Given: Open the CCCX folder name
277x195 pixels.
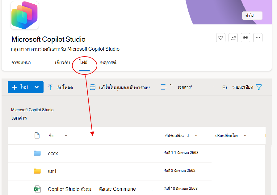Looking at the screenshot, I should 53,154.
